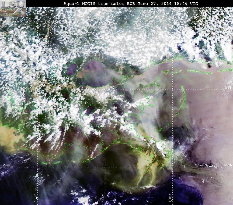This screenshot has width=233, height=205.
Task: Click grid intersection of 30N and 89W
Action: [x=172, y=89]
